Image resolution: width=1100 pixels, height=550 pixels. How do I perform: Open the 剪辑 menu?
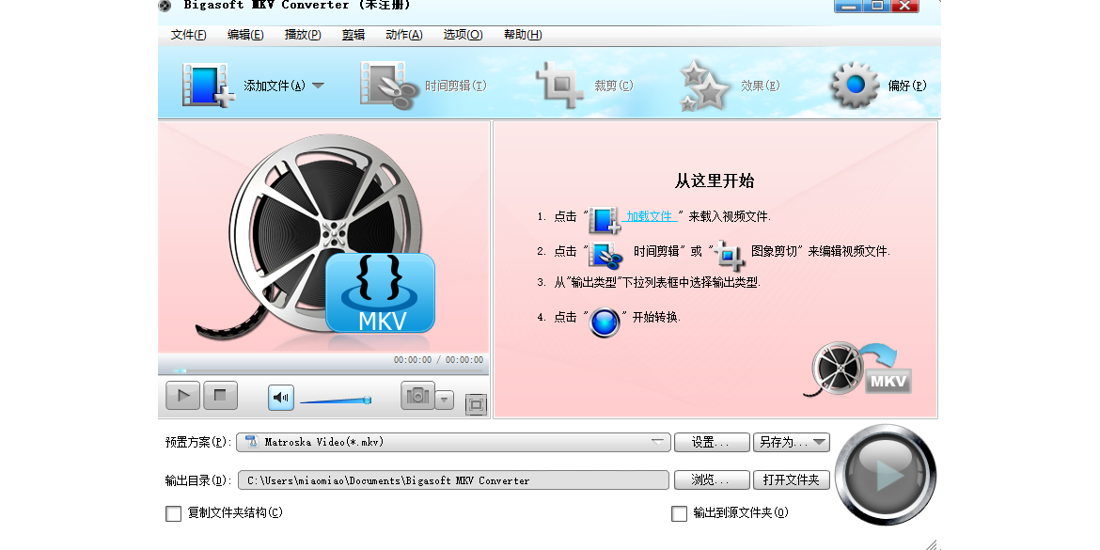353,35
